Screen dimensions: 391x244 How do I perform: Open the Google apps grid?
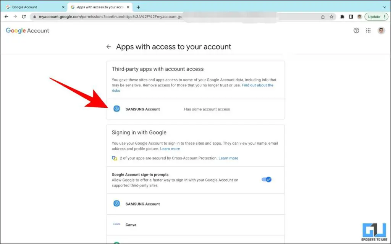(x=368, y=30)
